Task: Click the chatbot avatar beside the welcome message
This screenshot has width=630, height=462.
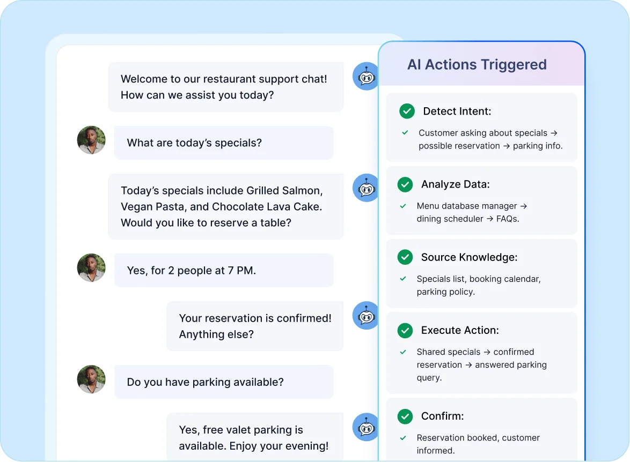Action: pyautogui.click(x=365, y=76)
